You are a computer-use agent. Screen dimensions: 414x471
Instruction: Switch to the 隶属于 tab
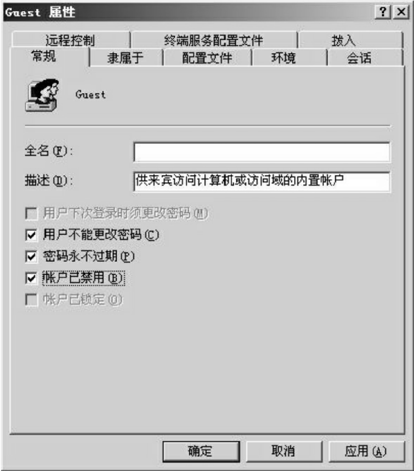click(x=126, y=58)
